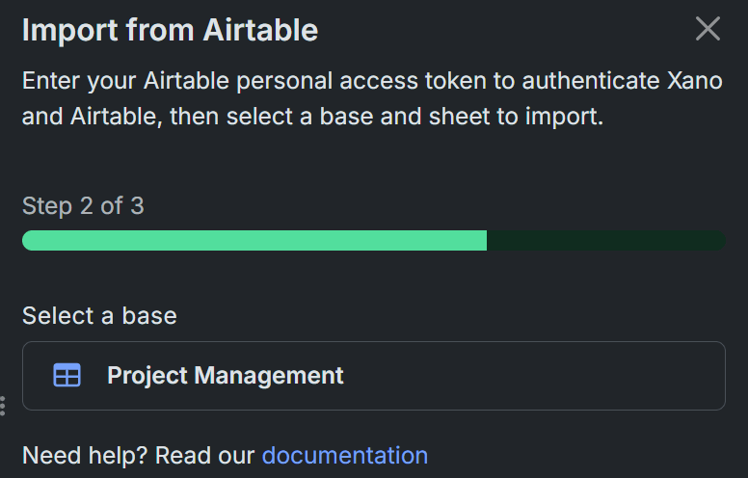Screen dimensions: 748x478
Task: Open the documentation link
Action: tap(344, 455)
